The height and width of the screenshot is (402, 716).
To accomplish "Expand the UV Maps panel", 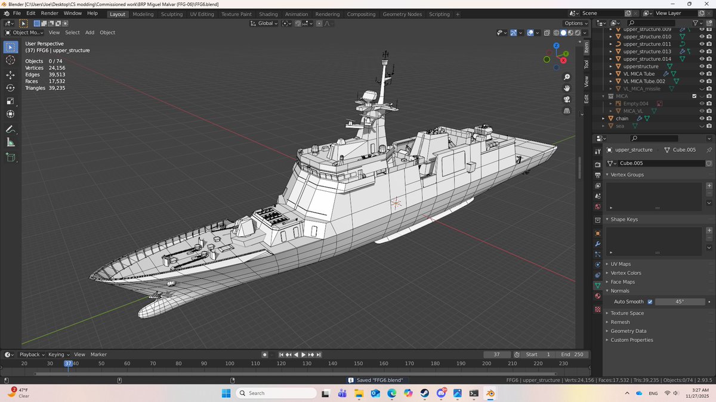I will 621,264.
